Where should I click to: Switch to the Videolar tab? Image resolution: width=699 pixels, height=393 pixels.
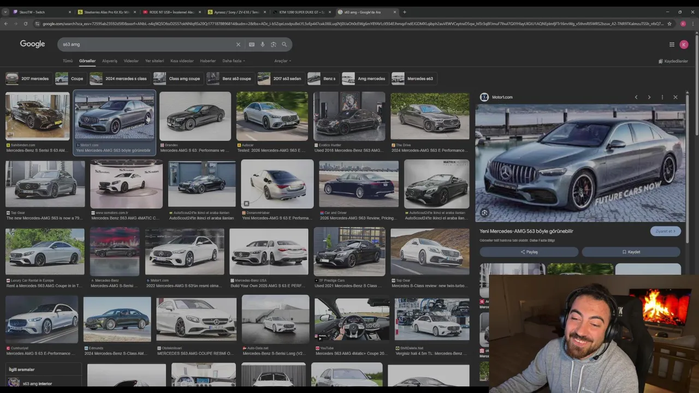click(131, 61)
